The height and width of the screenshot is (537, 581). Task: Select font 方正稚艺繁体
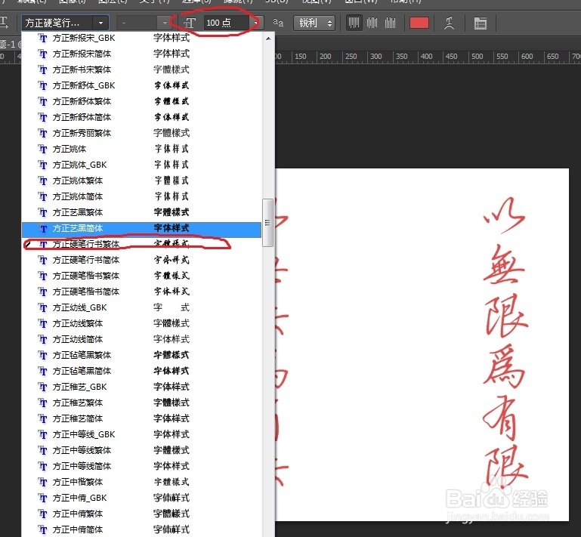click(x=141, y=403)
